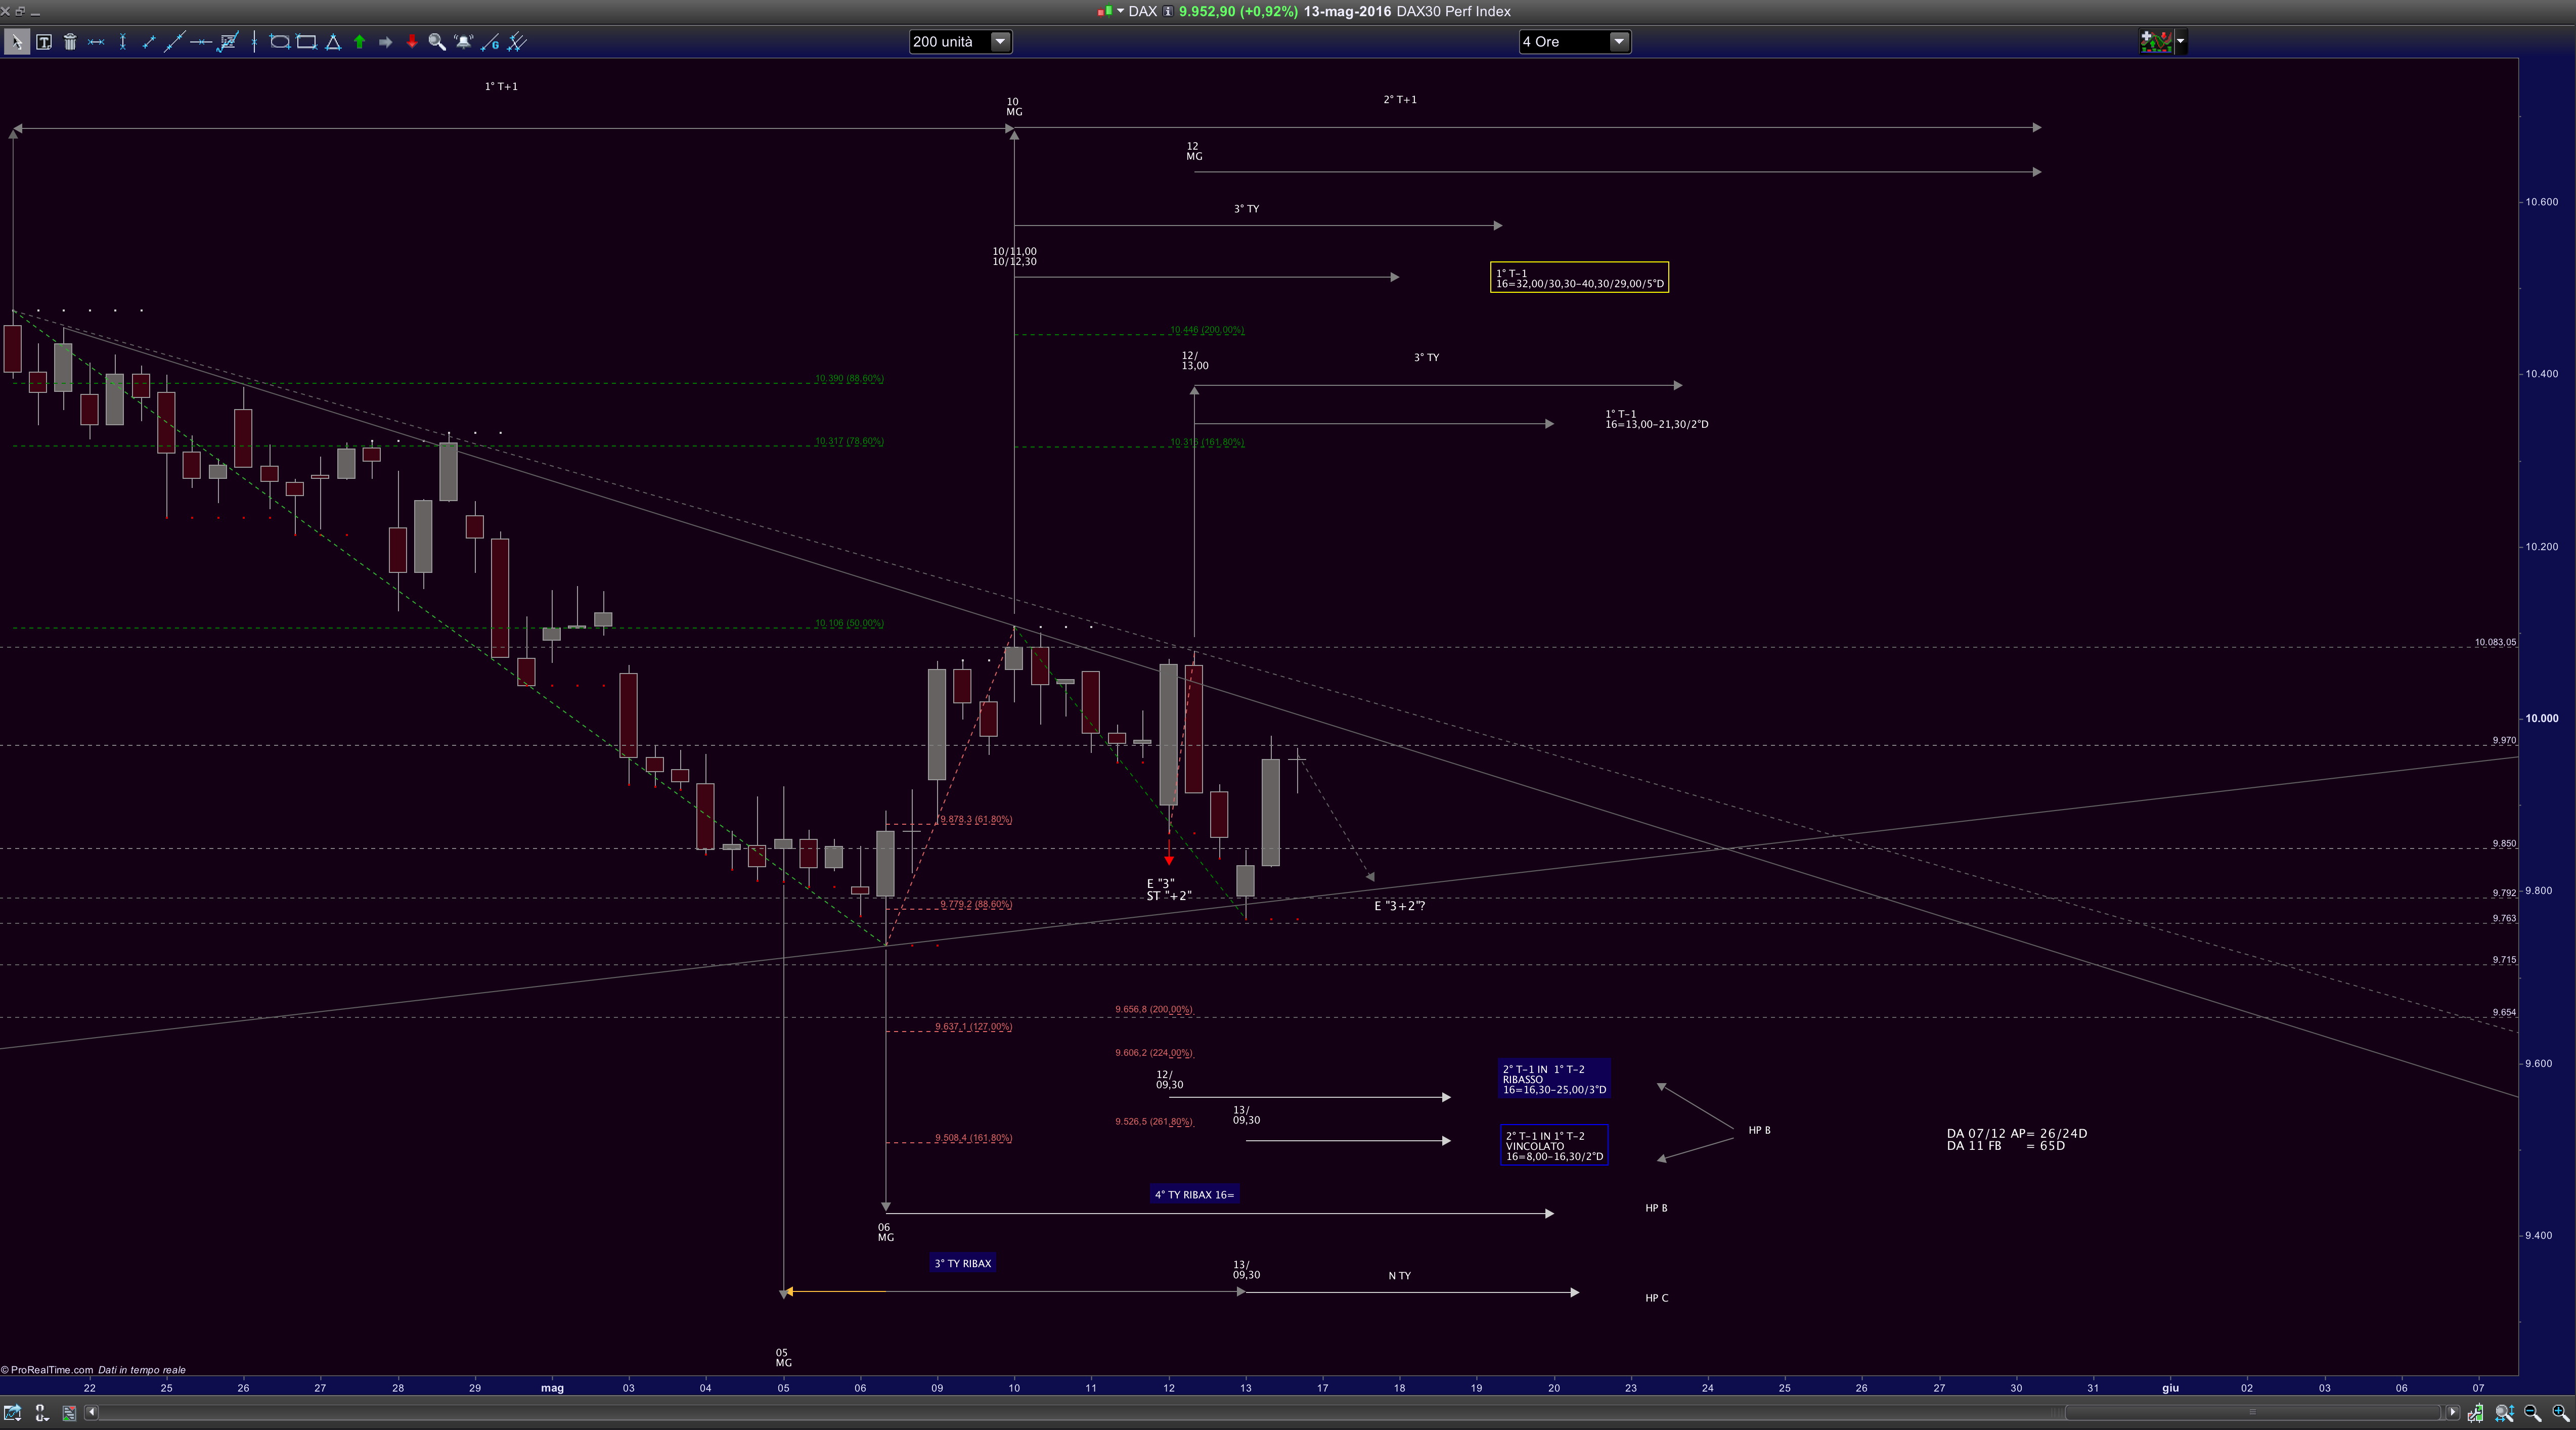
Task: Click the trash delete-objects icon
Action: [x=70, y=42]
